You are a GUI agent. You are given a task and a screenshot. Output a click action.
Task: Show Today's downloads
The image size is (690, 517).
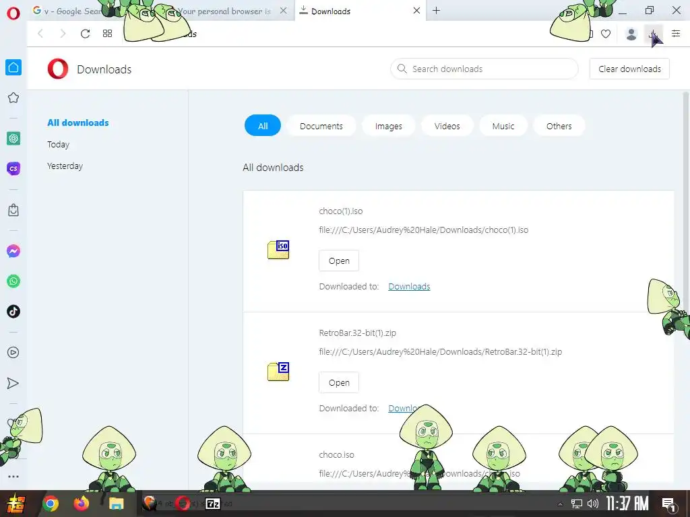coord(58,144)
